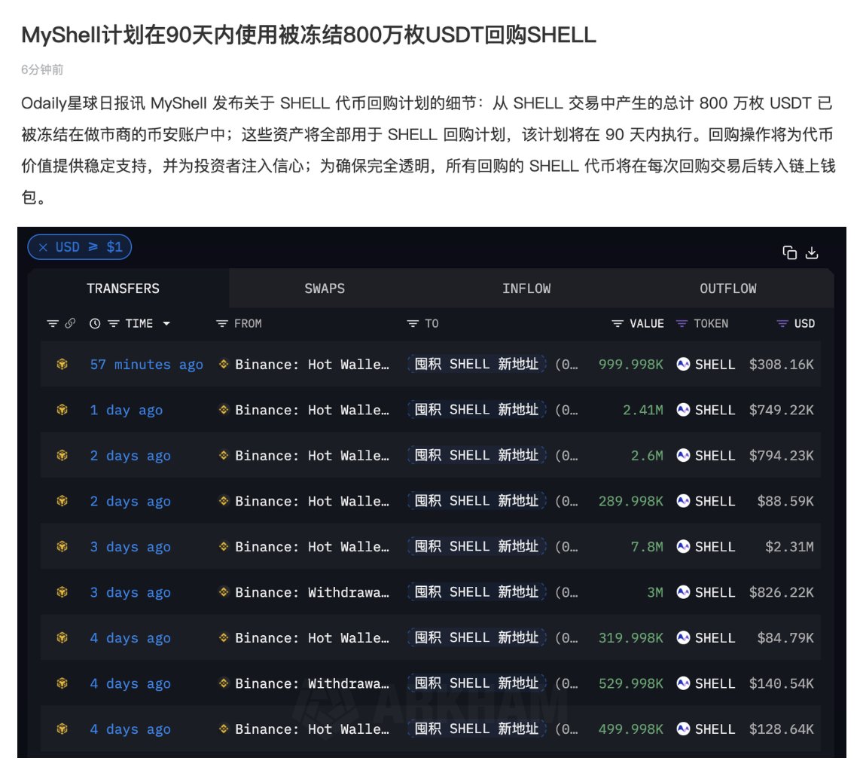
Task: Click the 6分钟前 timestamp
Action: click(42, 70)
